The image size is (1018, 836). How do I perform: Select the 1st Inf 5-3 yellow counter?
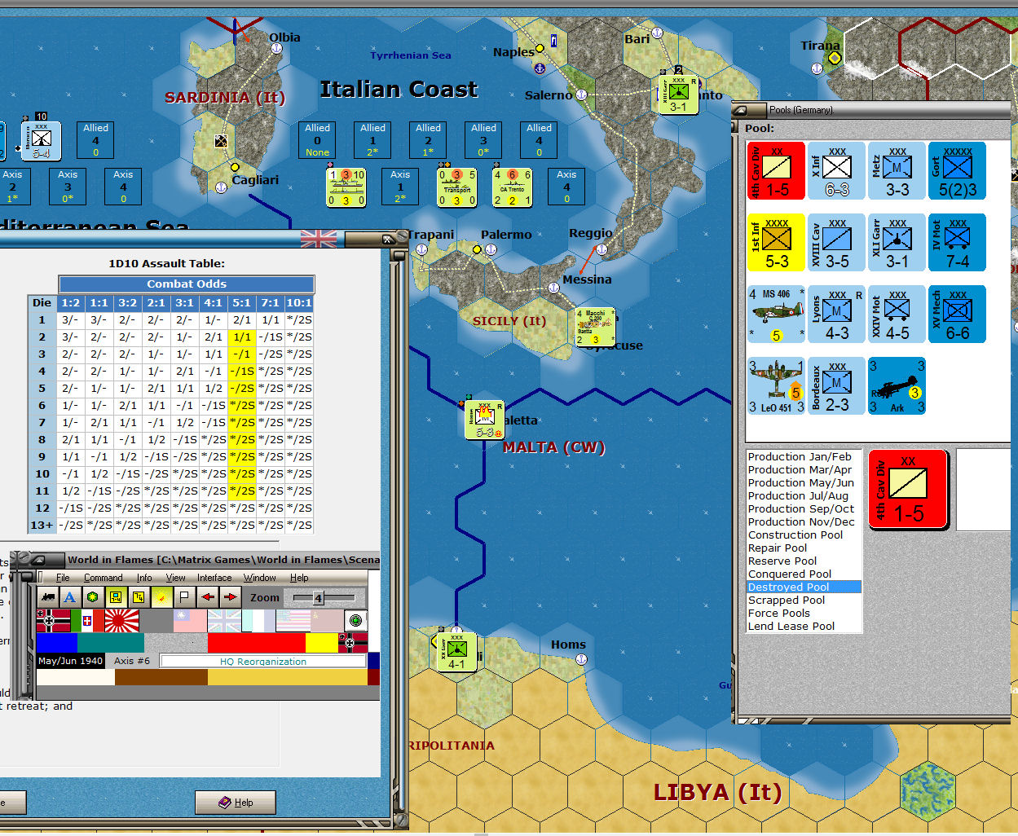tap(777, 242)
